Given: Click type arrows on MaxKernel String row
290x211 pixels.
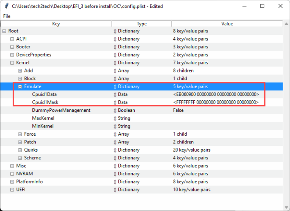Looking at the screenshot, I should [115, 118].
